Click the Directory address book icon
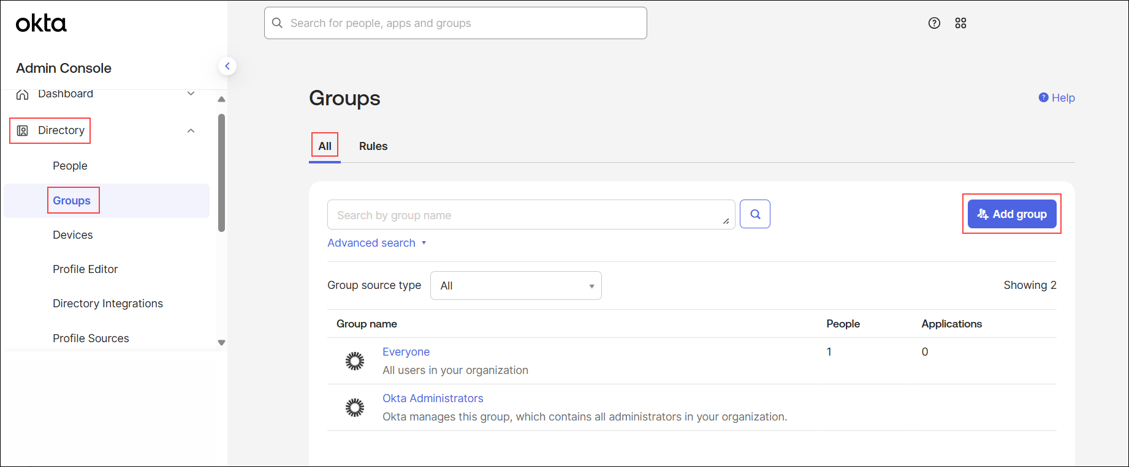 tap(23, 130)
